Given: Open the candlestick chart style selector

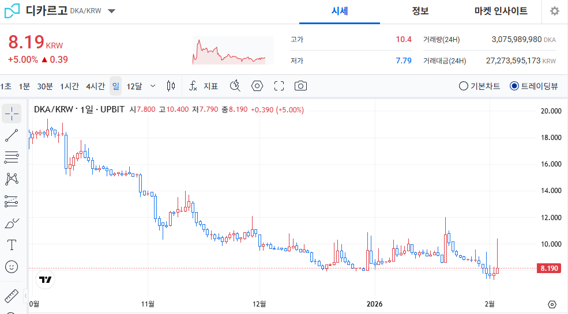Looking at the screenshot, I should [171, 86].
